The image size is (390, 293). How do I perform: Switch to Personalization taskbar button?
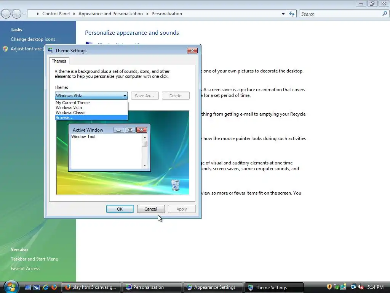[152, 287]
